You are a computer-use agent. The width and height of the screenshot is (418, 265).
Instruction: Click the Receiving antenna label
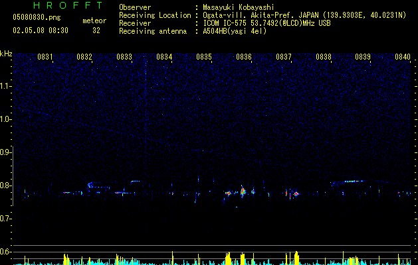pyautogui.click(x=153, y=31)
